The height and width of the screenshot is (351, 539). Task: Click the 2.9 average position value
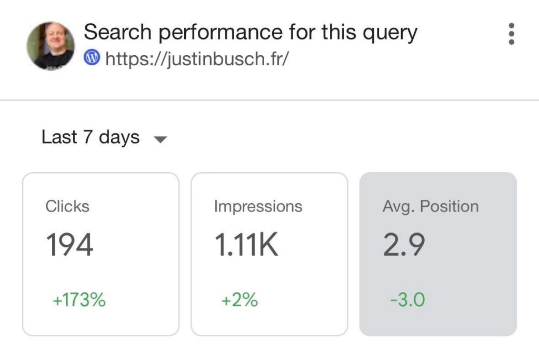(x=404, y=245)
